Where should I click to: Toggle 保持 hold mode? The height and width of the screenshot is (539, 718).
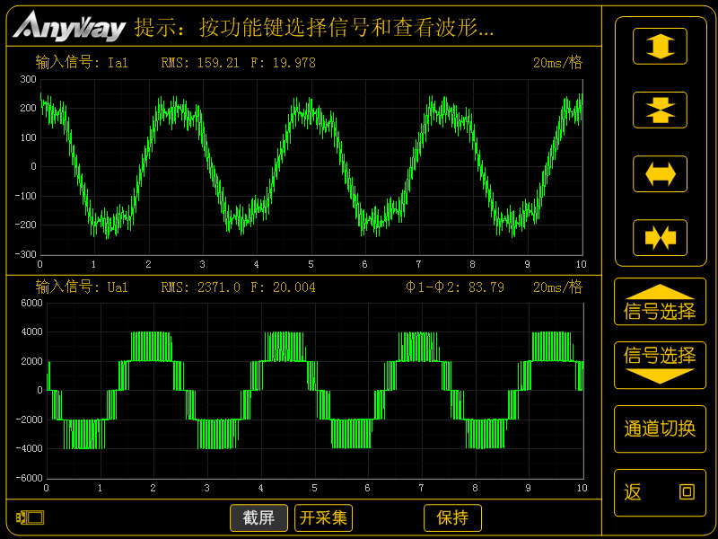pyautogui.click(x=454, y=517)
